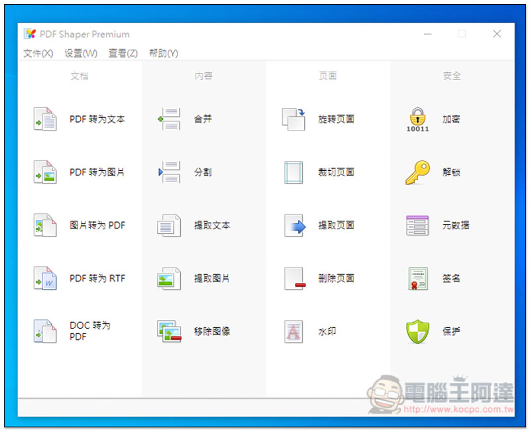
Task: Click the '移除图像' label
Action: pyautogui.click(x=212, y=331)
